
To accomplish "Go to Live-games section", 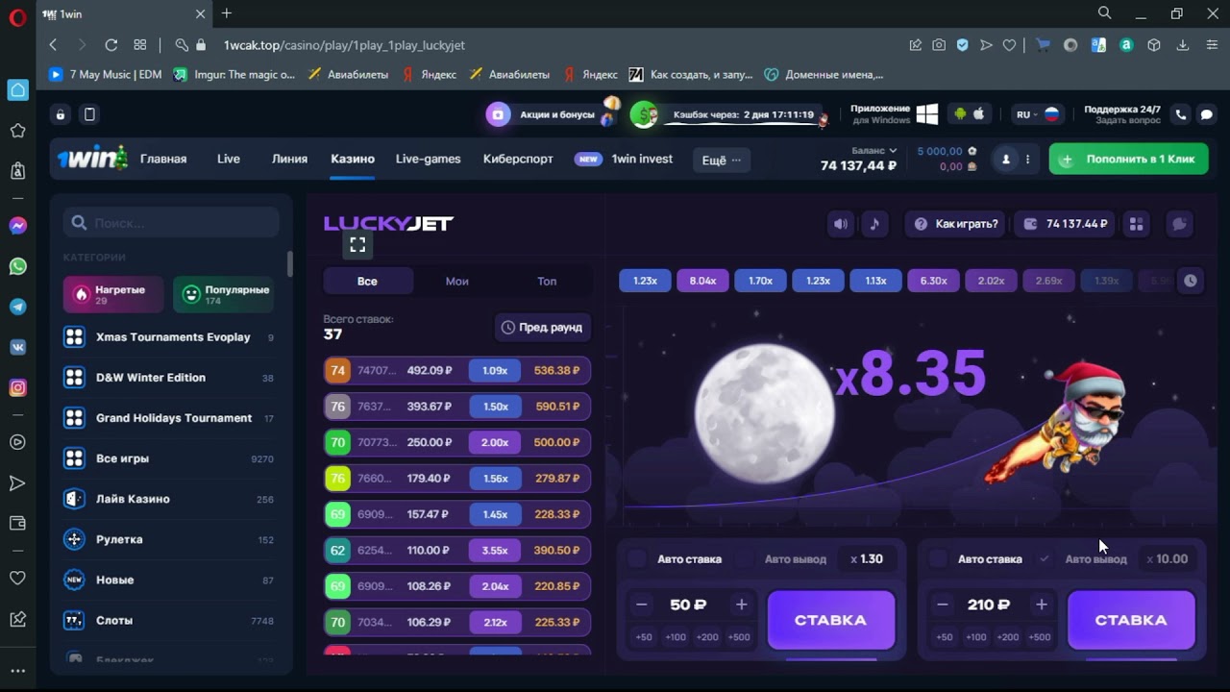I will click(428, 159).
